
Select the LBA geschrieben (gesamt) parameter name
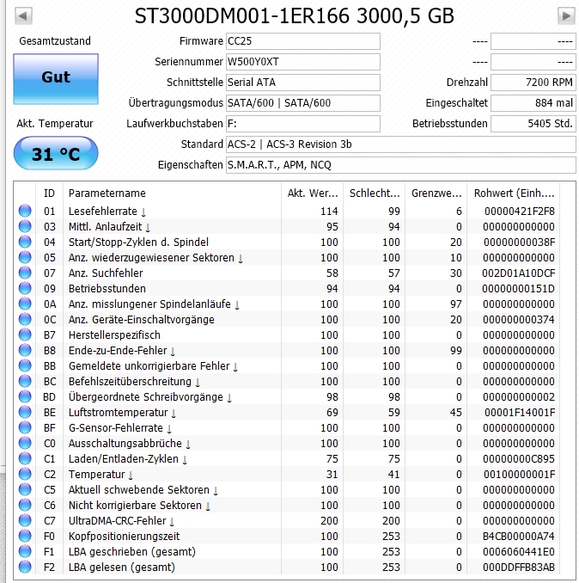click(132, 552)
